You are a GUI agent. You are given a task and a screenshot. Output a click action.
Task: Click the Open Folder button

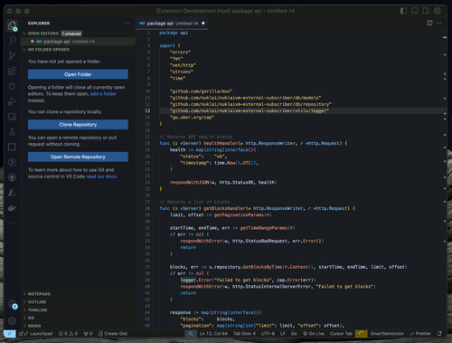pyautogui.click(x=78, y=74)
